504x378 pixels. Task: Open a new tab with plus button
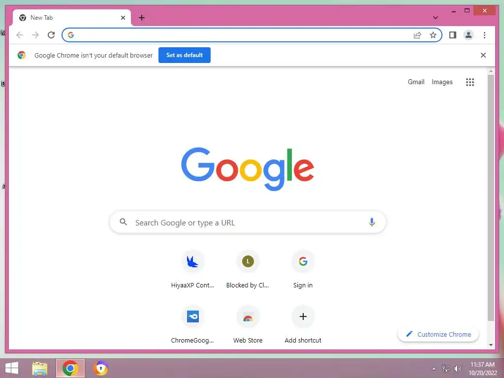142,18
